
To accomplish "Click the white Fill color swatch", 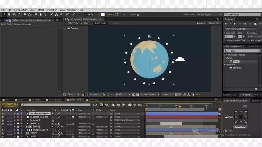I will (103, 15).
